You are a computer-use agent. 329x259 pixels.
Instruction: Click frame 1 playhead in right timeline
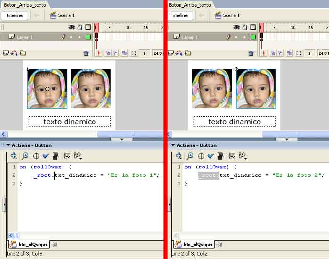point(261,28)
